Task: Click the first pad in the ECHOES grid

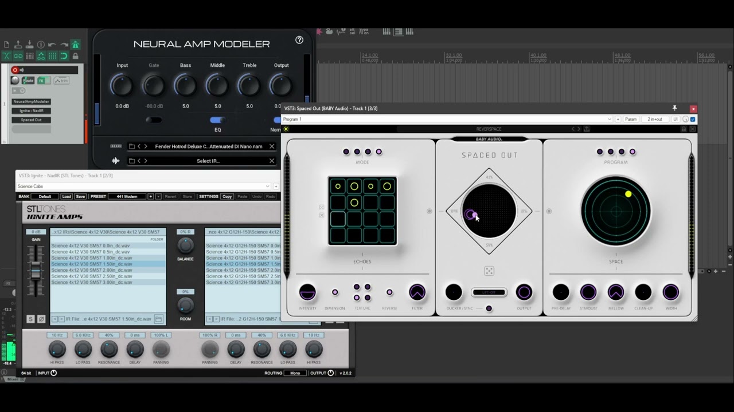Action: pyautogui.click(x=338, y=186)
